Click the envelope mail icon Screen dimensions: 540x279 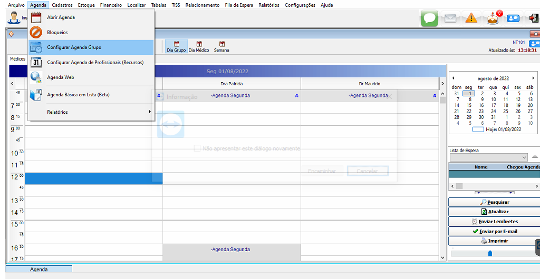pyautogui.click(x=450, y=18)
